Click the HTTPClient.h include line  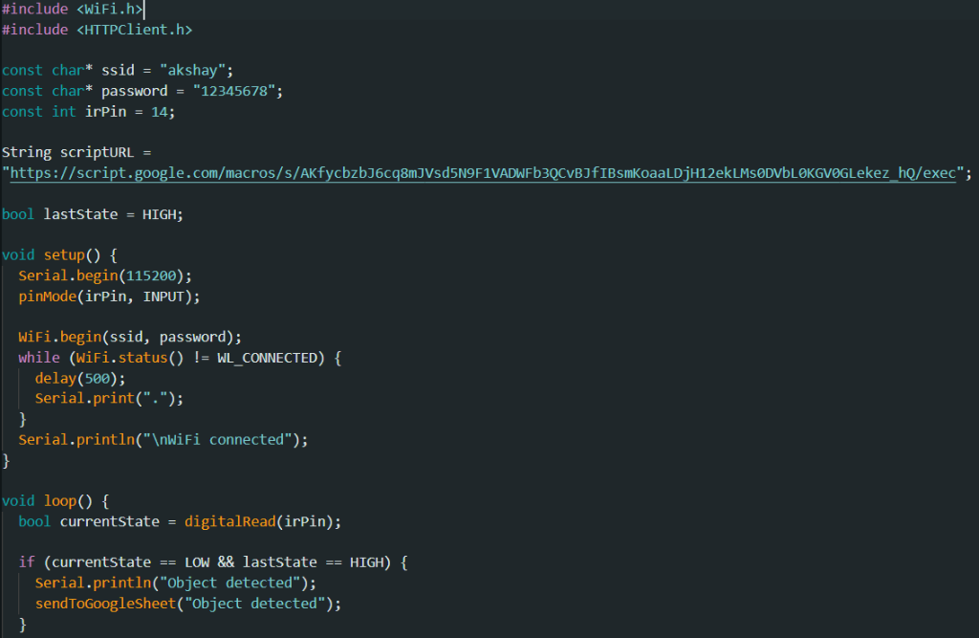[x=97, y=30]
